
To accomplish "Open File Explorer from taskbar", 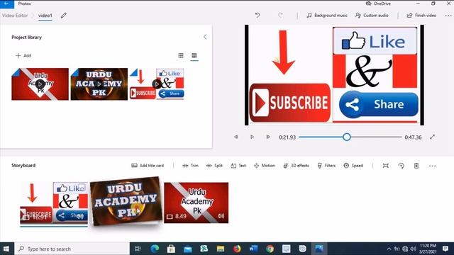I will tap(221, 249).
